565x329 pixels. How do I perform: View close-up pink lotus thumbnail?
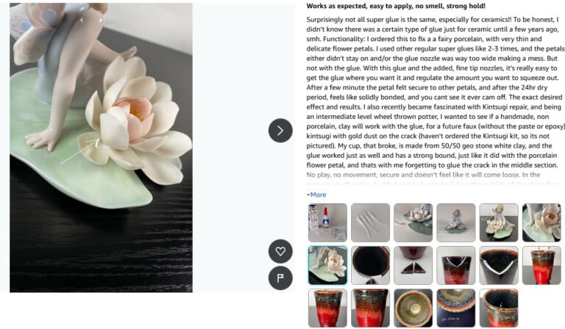pos(541,223)
